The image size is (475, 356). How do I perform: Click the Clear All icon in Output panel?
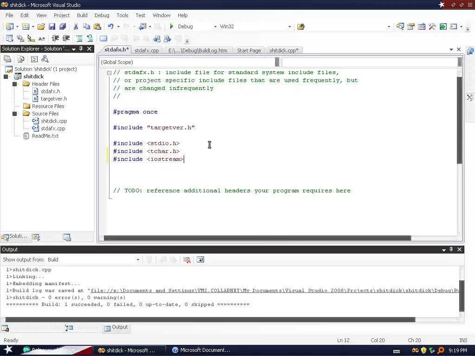tap(187, 260)
